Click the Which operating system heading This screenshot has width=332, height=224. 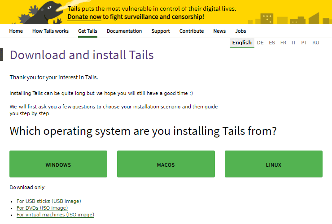(x=143, y=131)
